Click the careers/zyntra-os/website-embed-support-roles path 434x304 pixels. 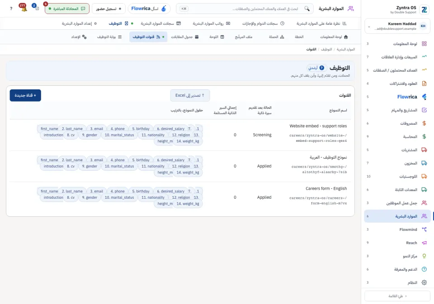(318, 138)
